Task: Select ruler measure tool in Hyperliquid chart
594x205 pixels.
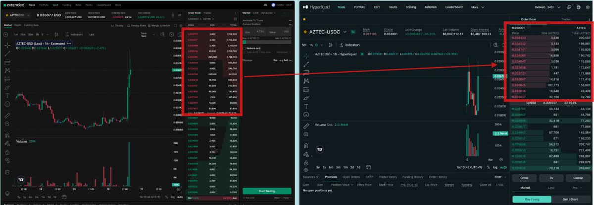Action: pyautogui.click(x=306, y=125)
